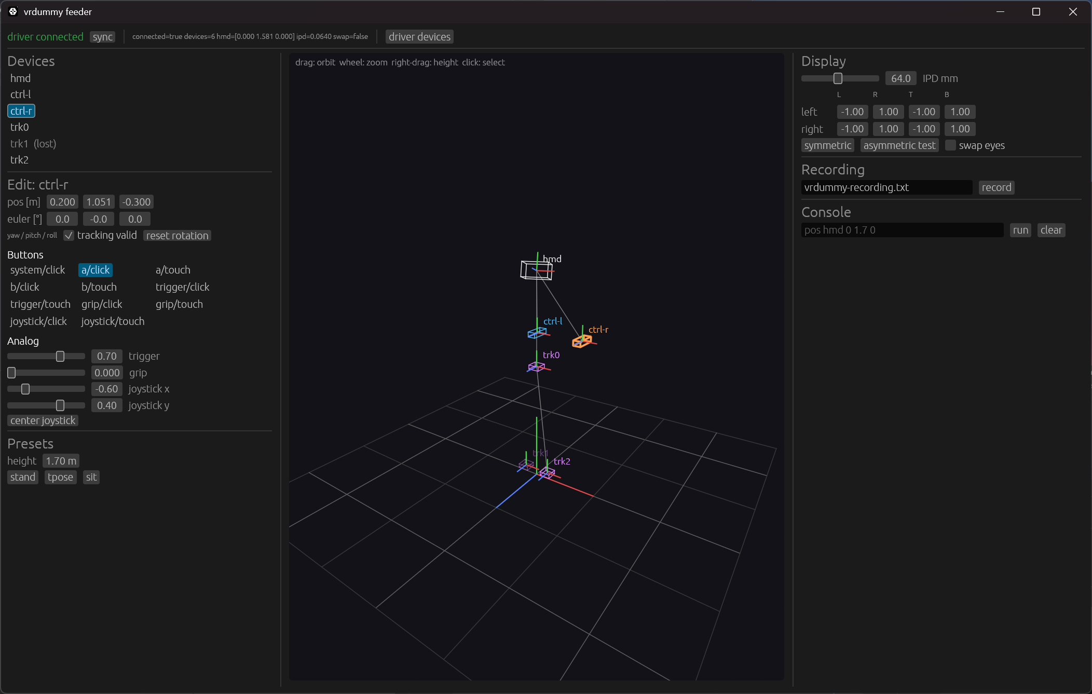Select trk0 in Devices list

click(19, 127)
